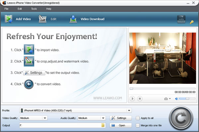Click the video preview image

pos(163,58)
